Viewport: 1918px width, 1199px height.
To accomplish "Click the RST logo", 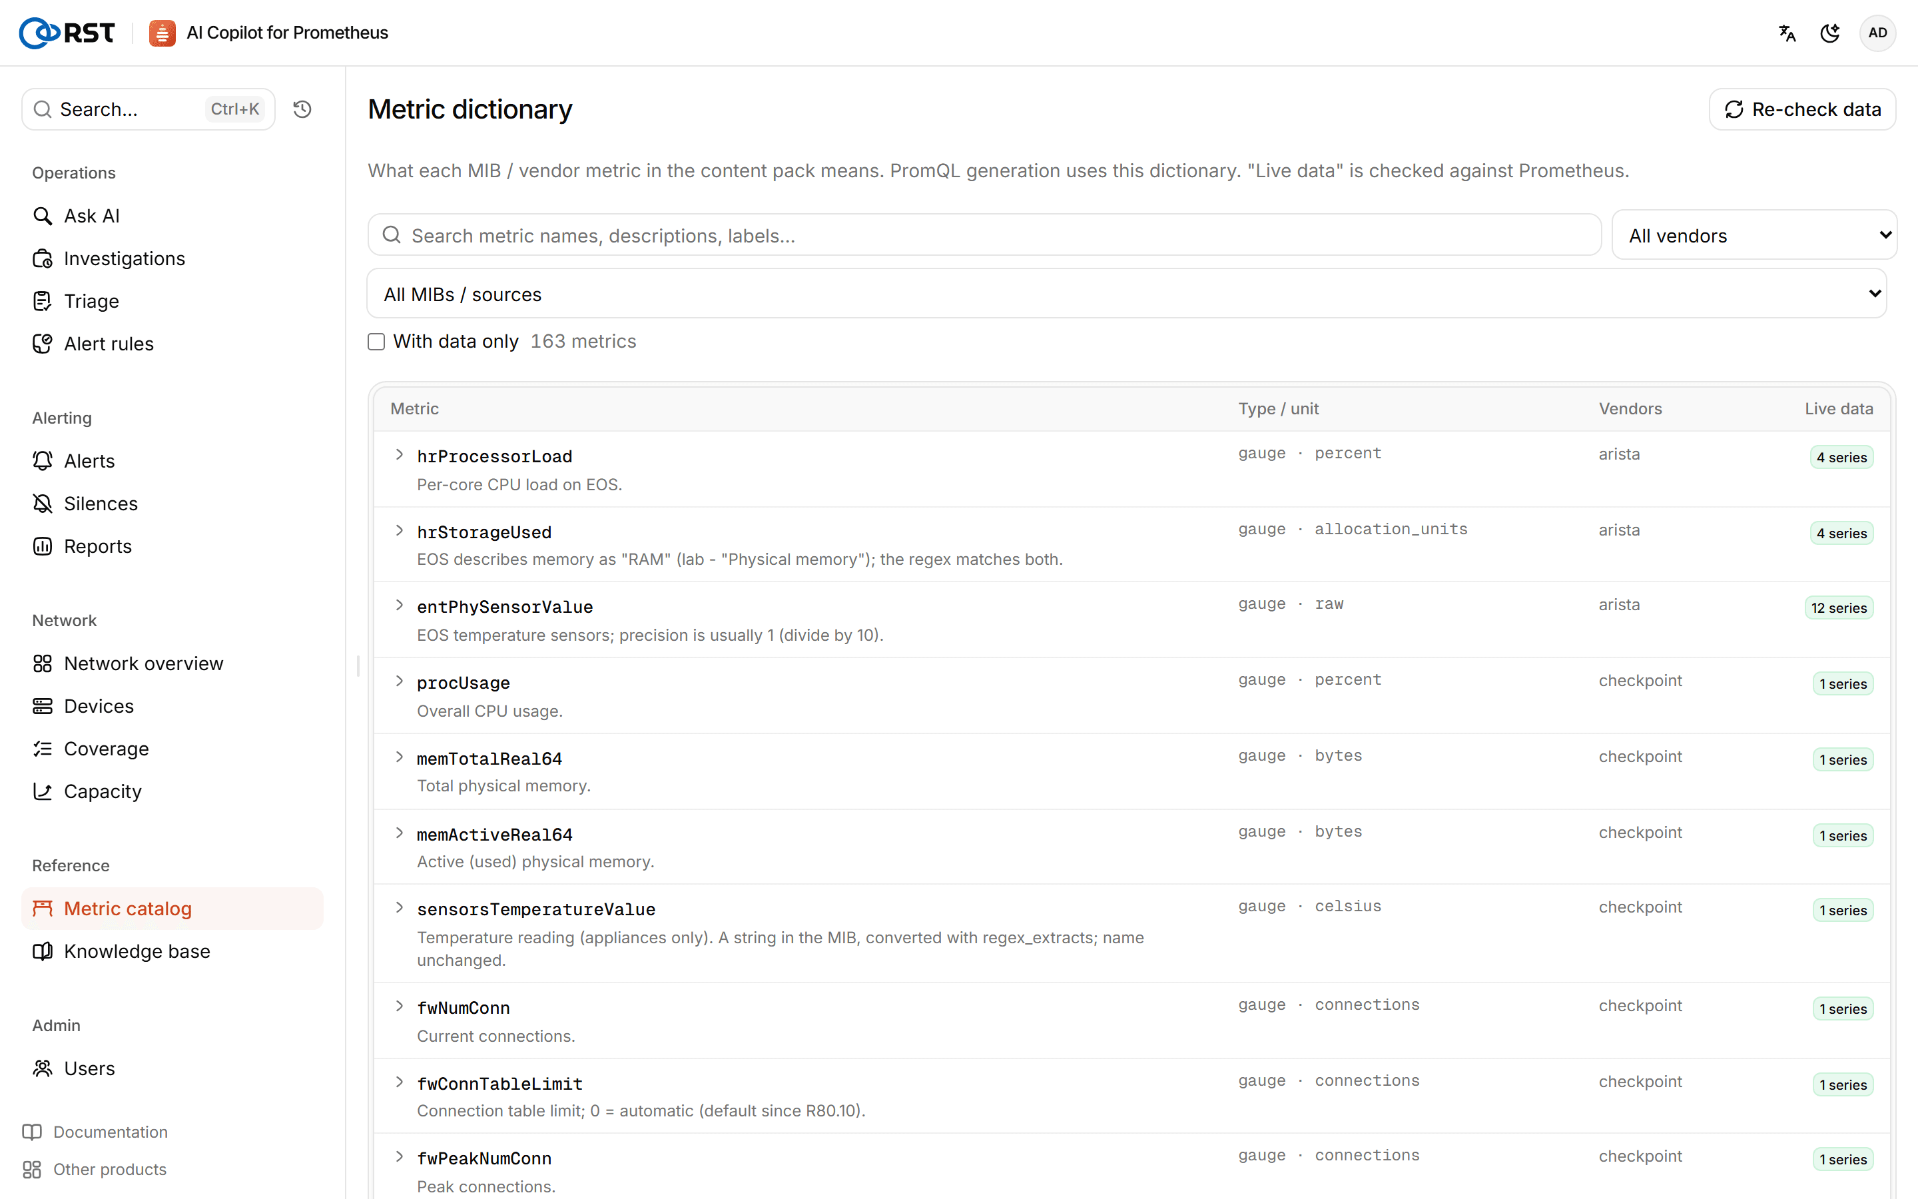I will 67,33.
